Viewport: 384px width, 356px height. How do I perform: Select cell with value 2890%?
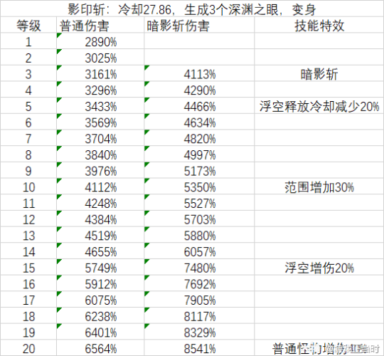pyautogui.click(x=100, y=41)
